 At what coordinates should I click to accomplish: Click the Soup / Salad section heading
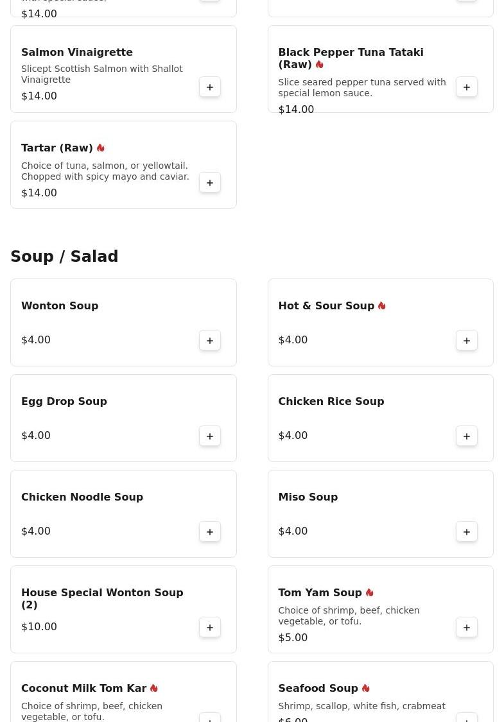pos(64,257)
